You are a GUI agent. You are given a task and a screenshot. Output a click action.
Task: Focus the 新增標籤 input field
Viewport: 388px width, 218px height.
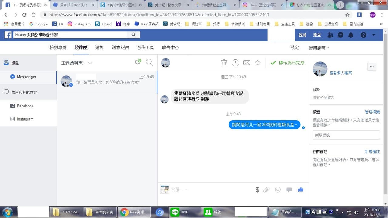(x=346, y=135)
